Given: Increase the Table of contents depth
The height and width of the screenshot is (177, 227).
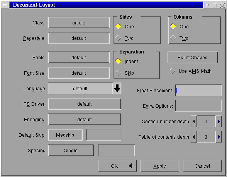Looking at the screenshot, I should (219, 137).
